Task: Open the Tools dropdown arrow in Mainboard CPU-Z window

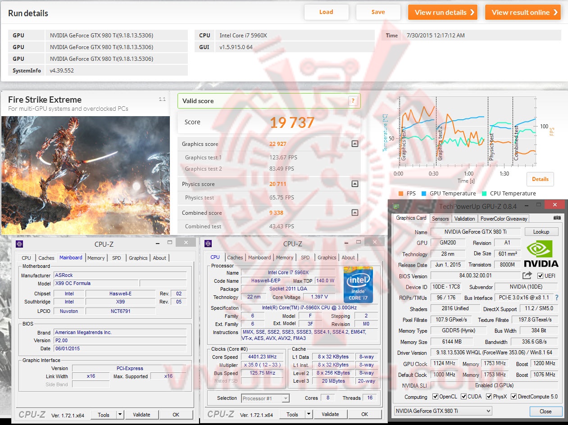Action: coord(120,415)
